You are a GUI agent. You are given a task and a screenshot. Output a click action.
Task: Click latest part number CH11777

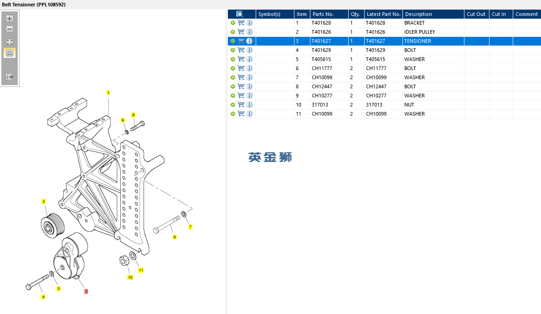(x=376, y=68)
